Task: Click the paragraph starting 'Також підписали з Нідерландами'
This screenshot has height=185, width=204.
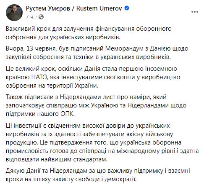Action: (x=96, y=105)
